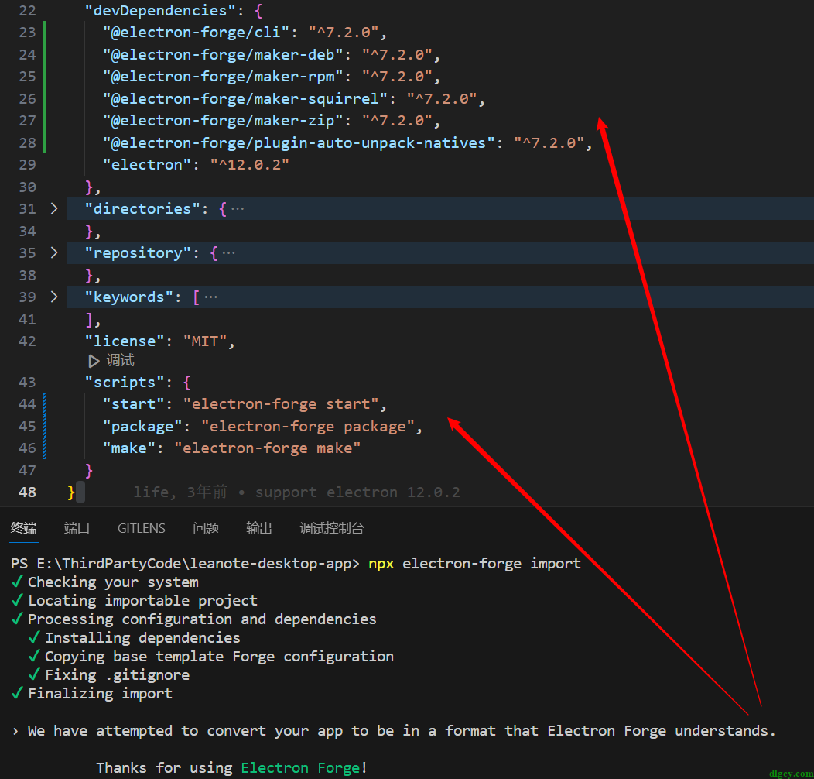Click the "npx electron-forge import" terminal command
Screen dimensions: 814x779
point(474,564)
